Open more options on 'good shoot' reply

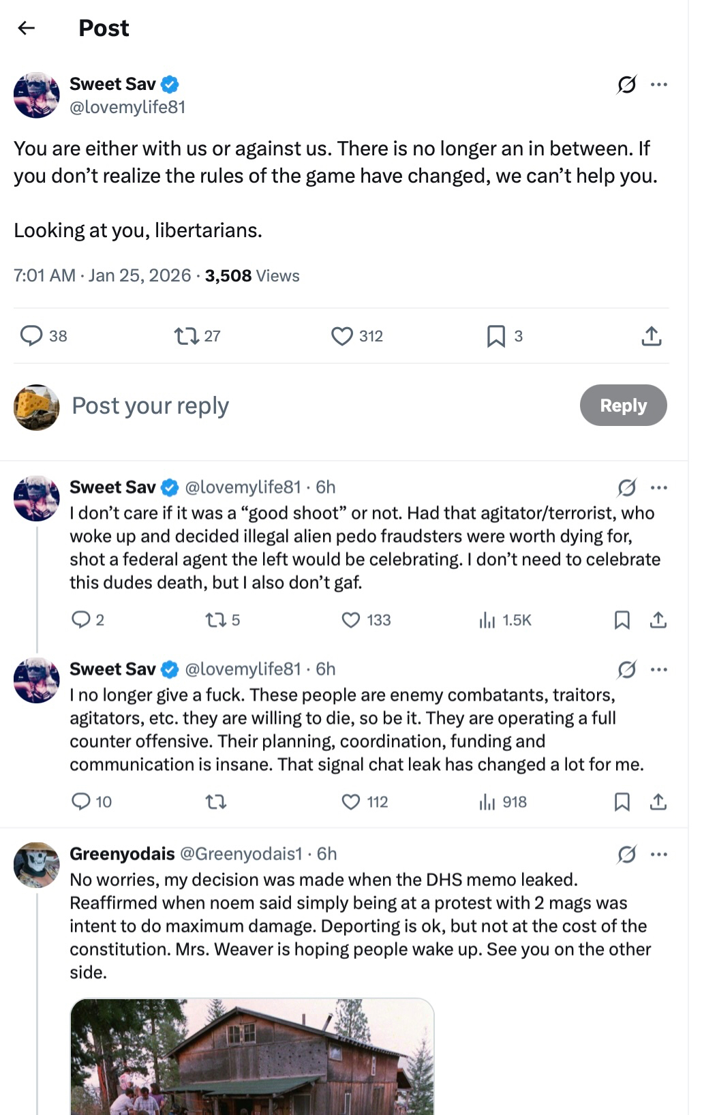click(x=659, y=487)
